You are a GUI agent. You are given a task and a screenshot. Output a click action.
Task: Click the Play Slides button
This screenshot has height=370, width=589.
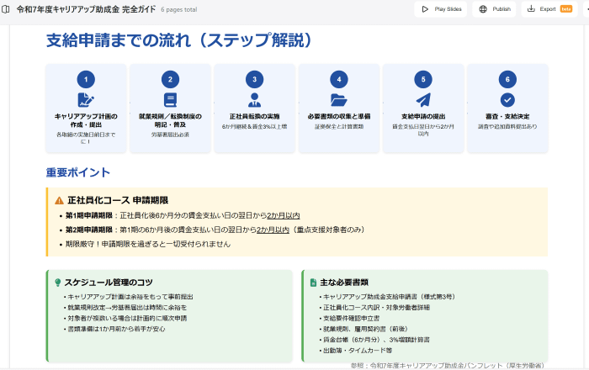(x=440, y=9)
